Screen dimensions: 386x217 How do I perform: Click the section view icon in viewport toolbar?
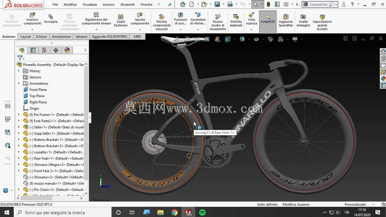207,39
